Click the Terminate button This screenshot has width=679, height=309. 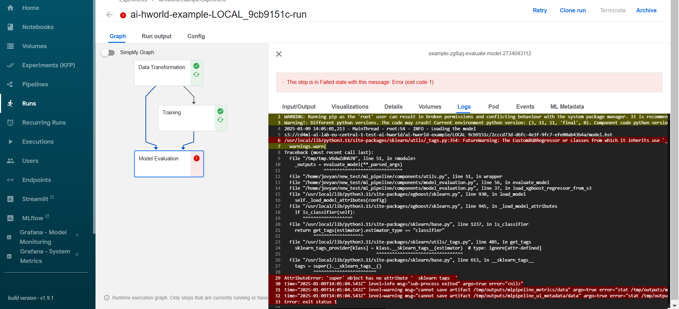tap(613, 10)
